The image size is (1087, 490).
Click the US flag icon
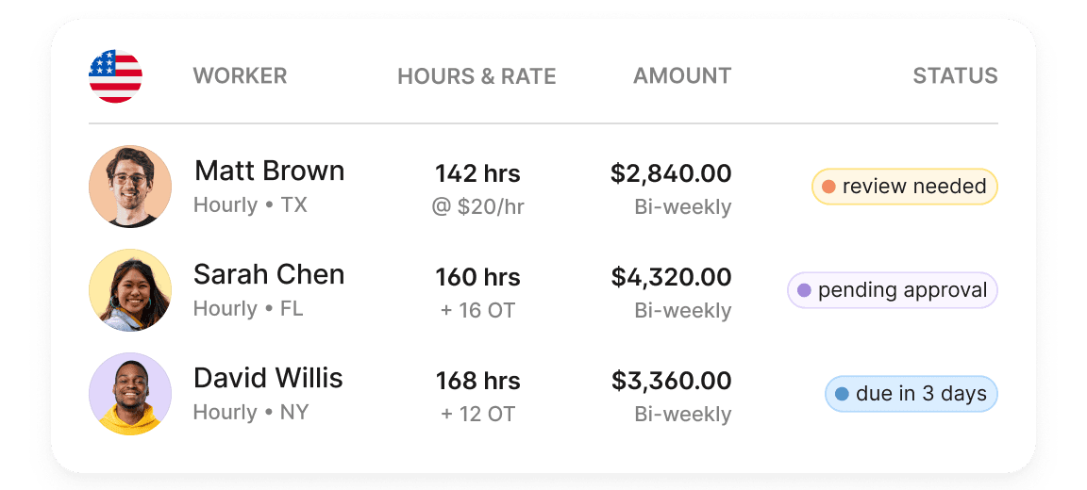click(x=115, y=76)
